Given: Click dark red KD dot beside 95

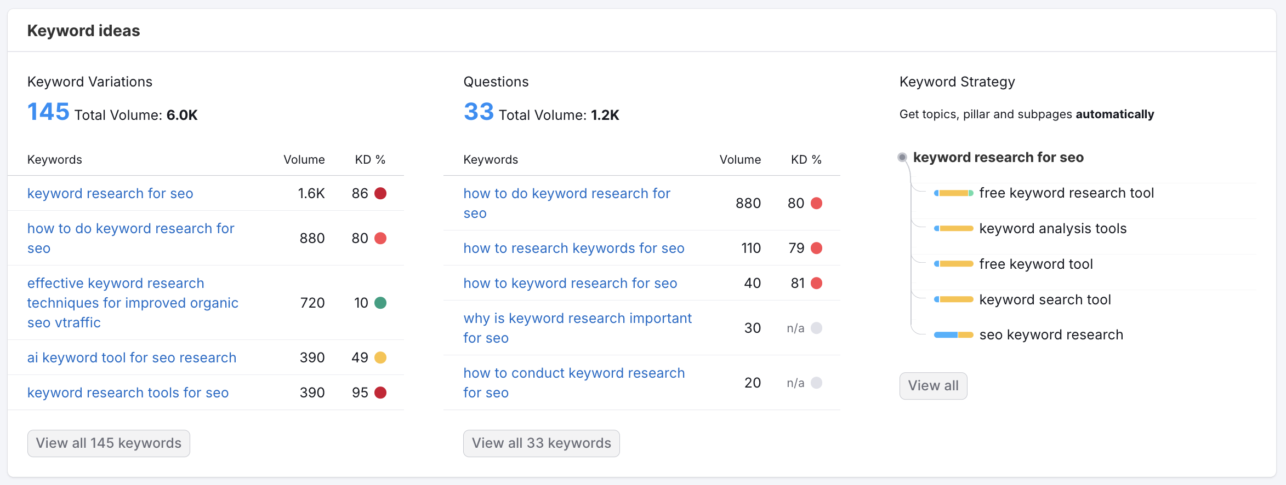Looking at the screenshot, I should click(380, 392).
